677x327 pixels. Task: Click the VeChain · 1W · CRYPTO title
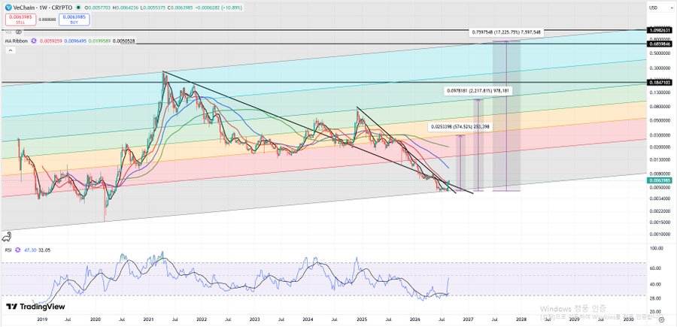43,8
